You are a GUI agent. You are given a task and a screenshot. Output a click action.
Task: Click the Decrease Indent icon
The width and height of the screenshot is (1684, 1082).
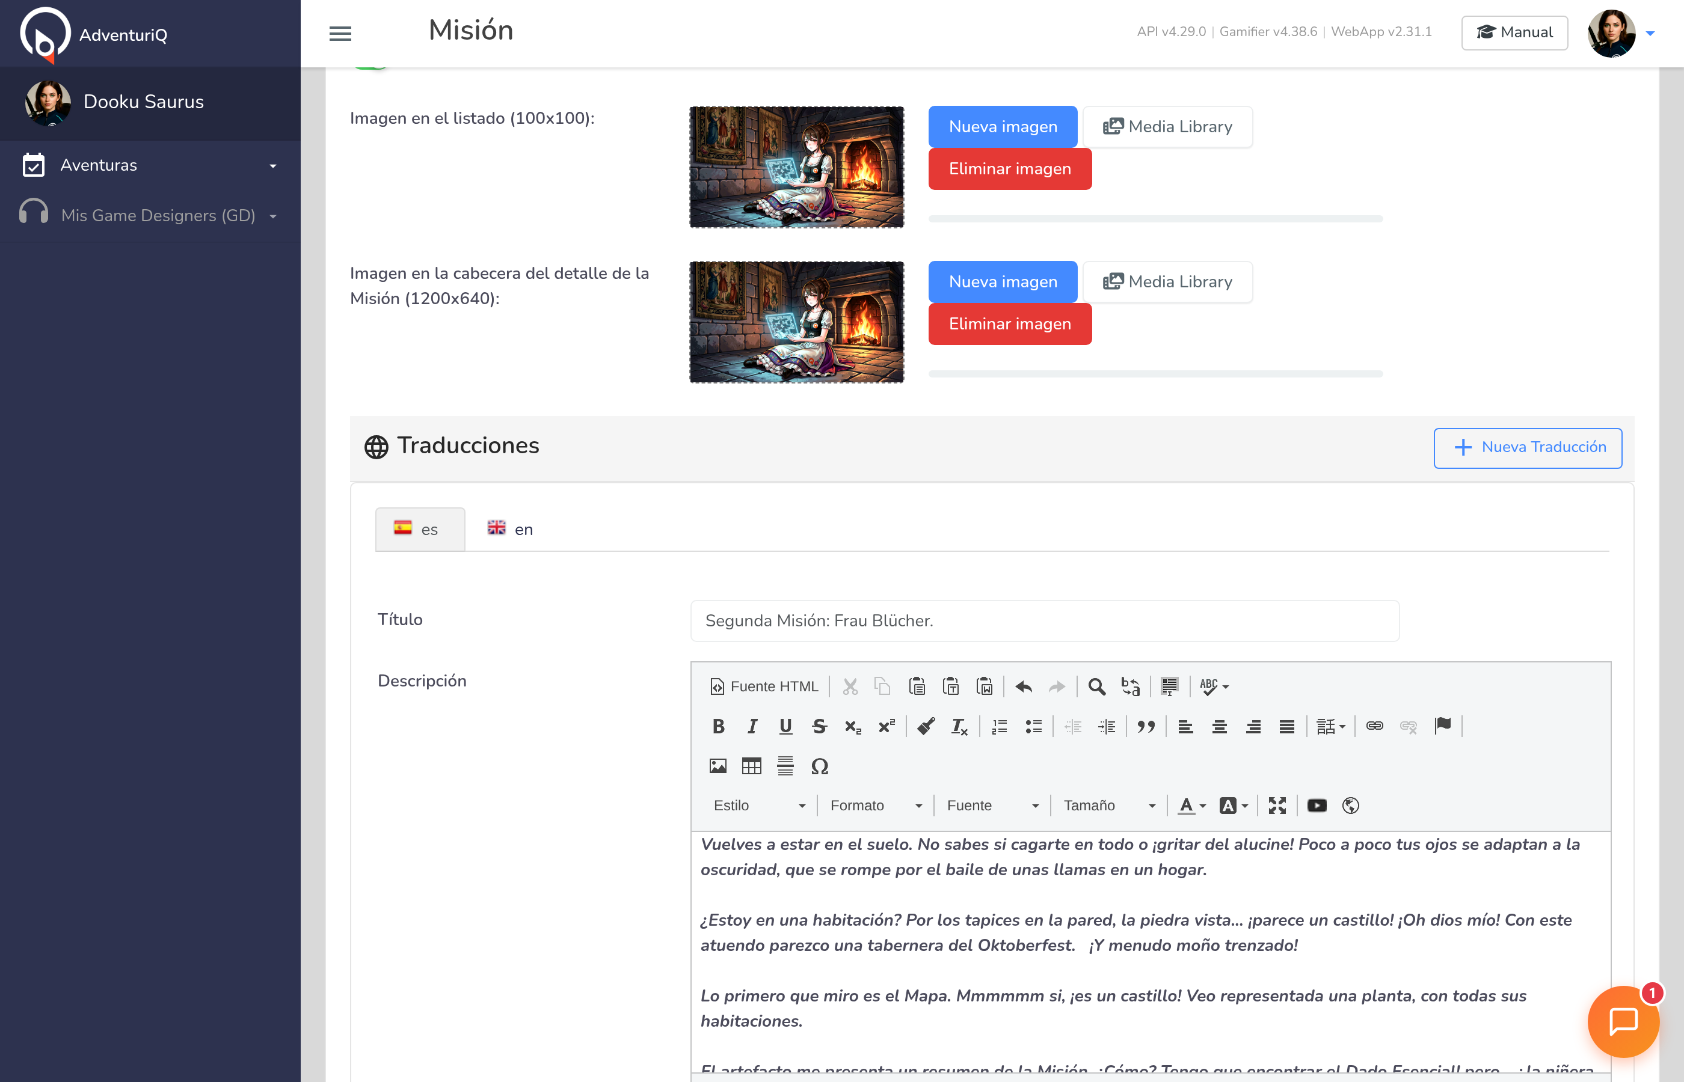(x=1072, y=727)
